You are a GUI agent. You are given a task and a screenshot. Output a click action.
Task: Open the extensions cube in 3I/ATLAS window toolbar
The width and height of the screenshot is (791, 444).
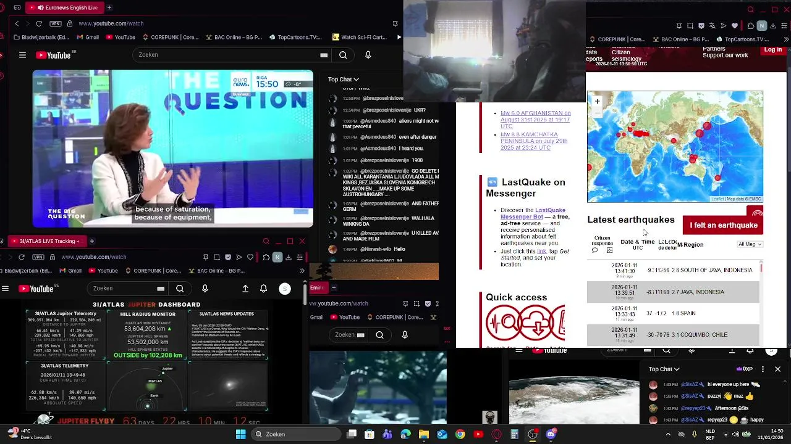click(x=266, y=257)
